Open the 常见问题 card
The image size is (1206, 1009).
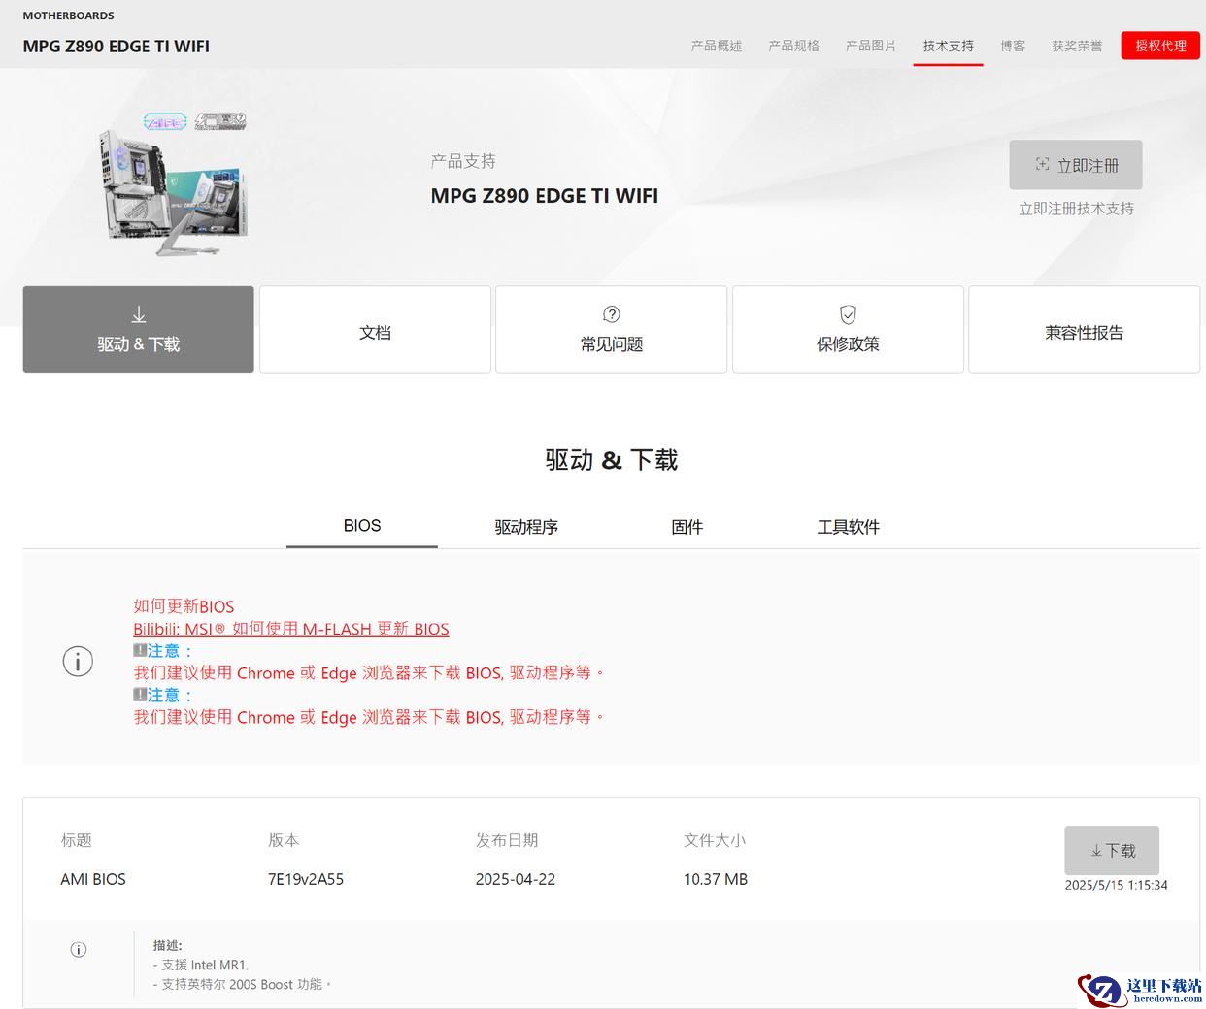(x=611, y=329)
